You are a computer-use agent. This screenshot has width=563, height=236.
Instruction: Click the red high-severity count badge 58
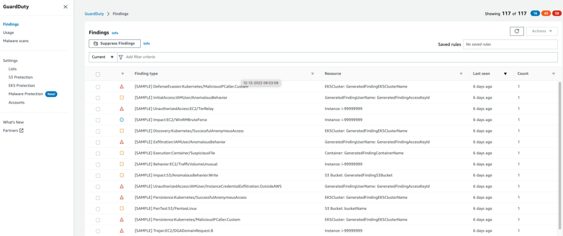557,14
